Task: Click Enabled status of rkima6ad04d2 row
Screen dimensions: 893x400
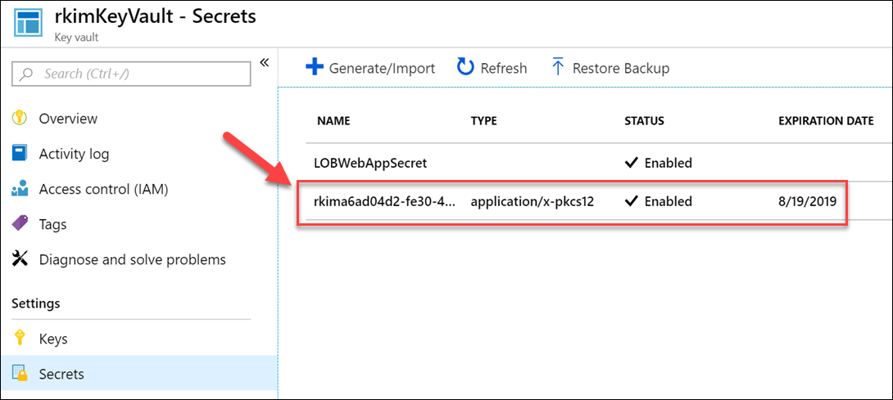Action: coord(668,201)
